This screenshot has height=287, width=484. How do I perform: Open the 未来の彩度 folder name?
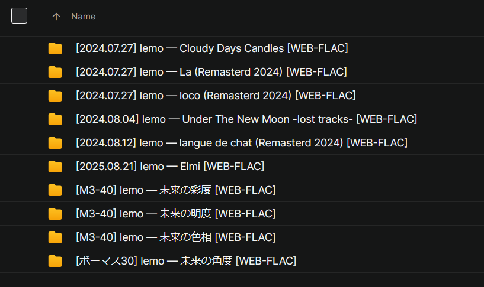(x=175, y=190)
